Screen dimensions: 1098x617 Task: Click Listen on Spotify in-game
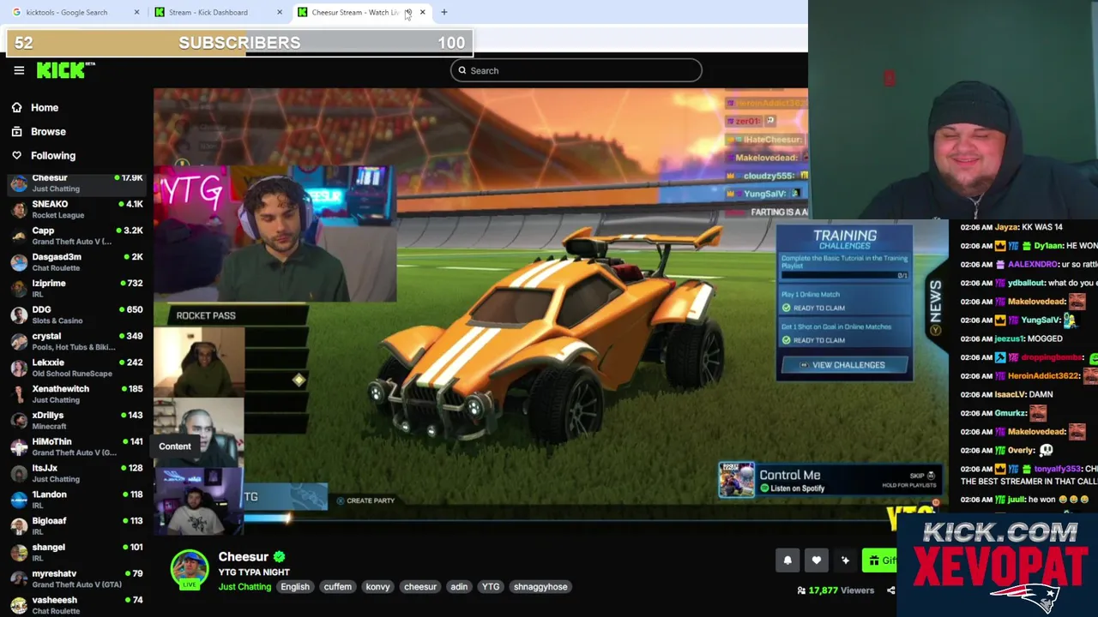point(791,488)
